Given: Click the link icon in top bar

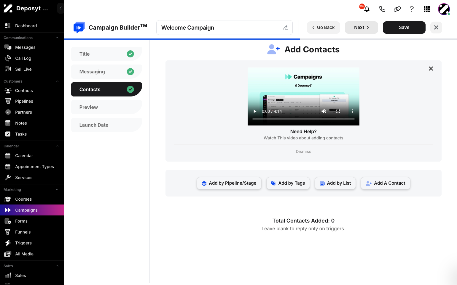Looking at the screenshot, I should point(397,9).
